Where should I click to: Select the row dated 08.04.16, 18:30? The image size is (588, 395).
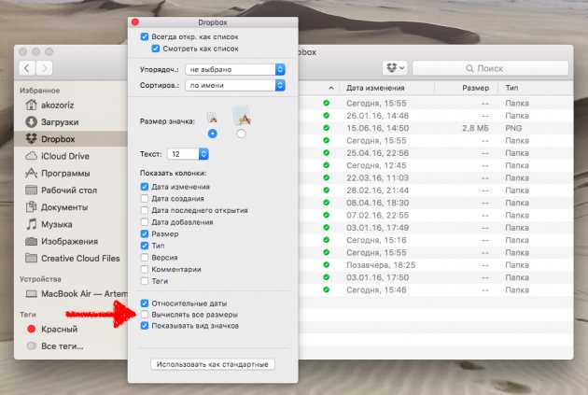pyautogui.click(x=436, y=203)
